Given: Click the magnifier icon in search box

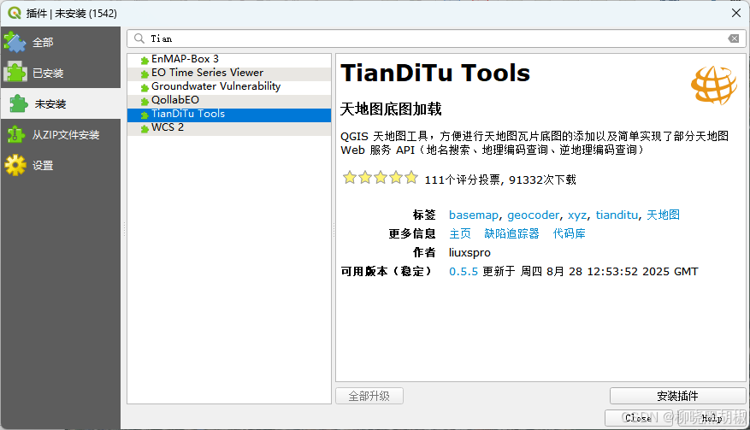Looking at the screenshot, I should point(139,38).
